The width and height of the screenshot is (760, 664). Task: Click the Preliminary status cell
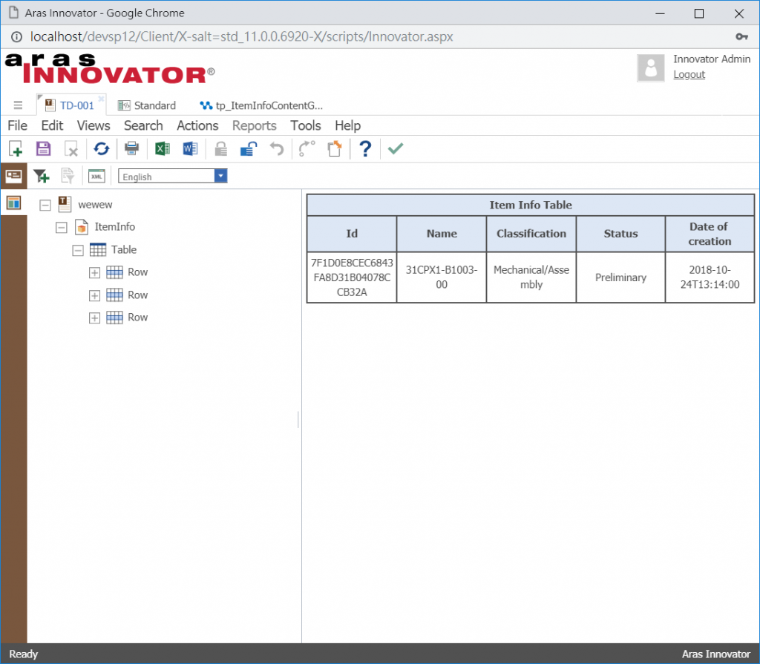click(x=621, y=277)
